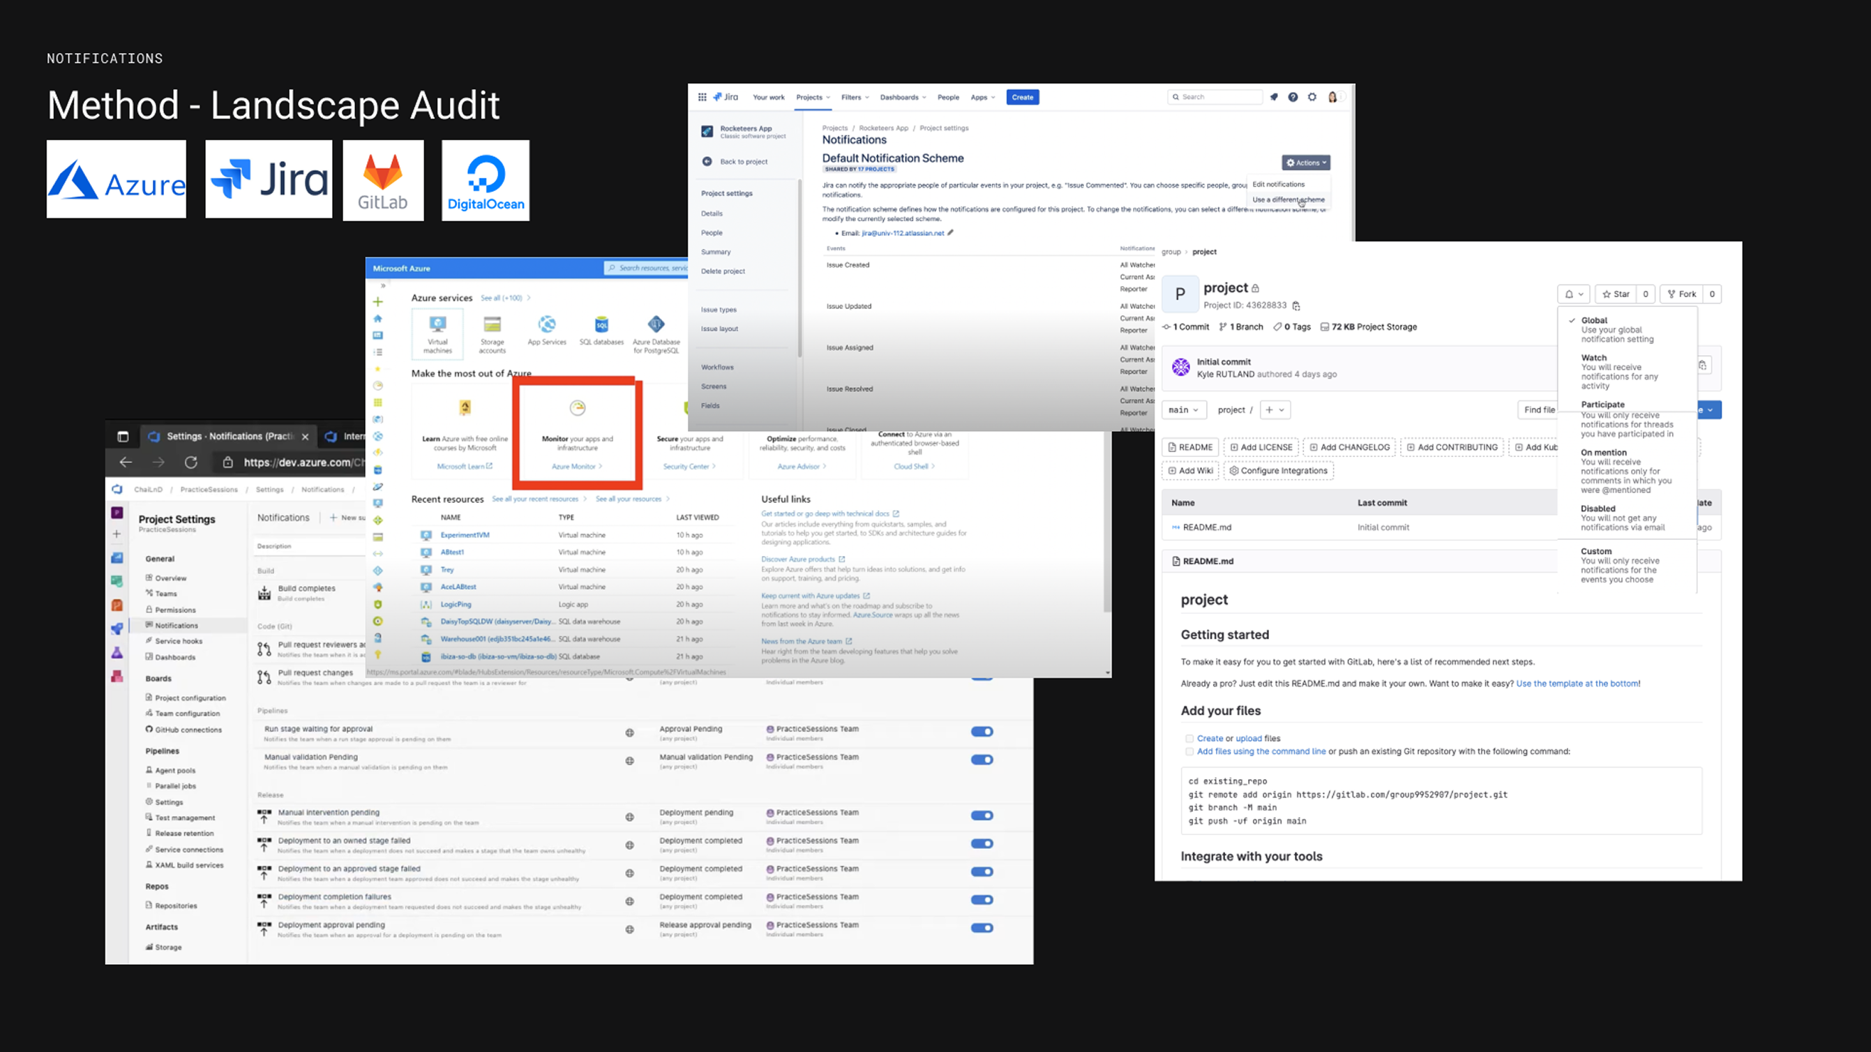Image resolution: width=1871 pixels, height=1052 pixels.
Task: Open Jira help with the question mark icon
Action: tap(1293, 97)
